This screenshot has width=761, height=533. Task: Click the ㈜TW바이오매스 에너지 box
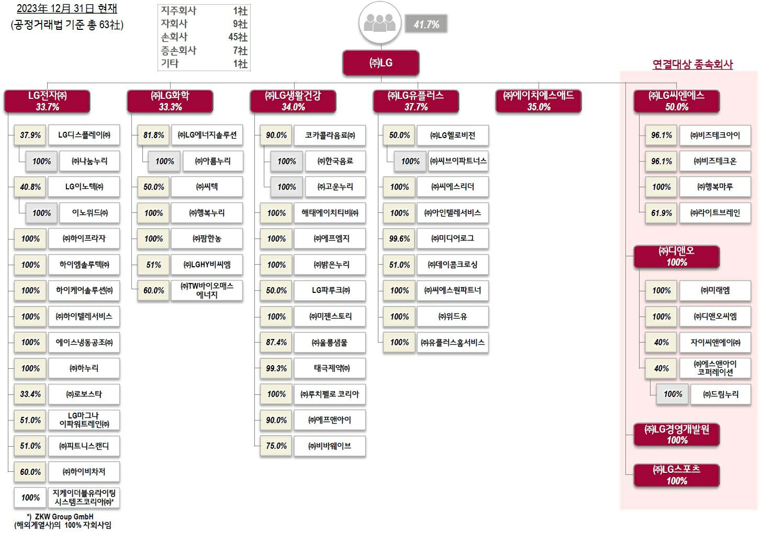[x=207, y=290]
